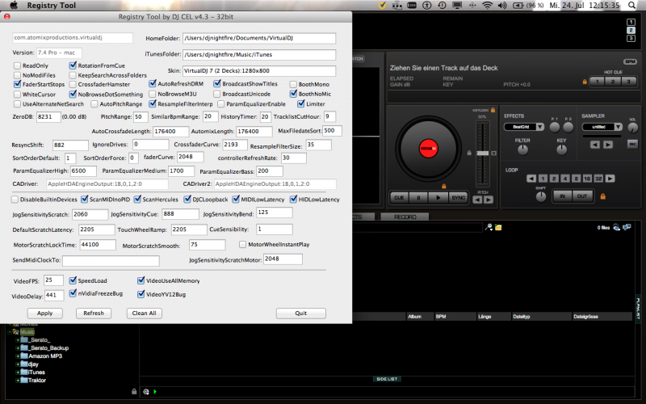Click the Spotlight search magnifier icon

631,6
